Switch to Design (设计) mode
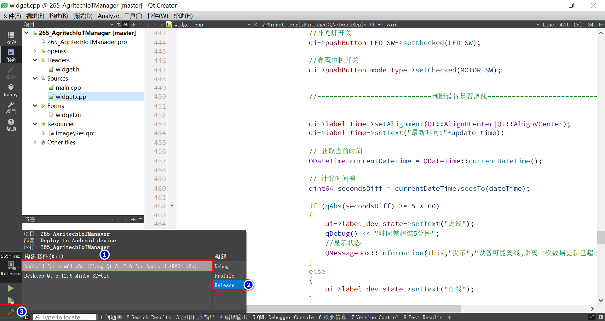Viewport: 605px width, 321px height. click(x=11, y=73)
